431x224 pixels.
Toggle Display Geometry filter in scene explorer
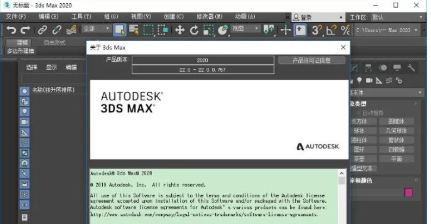(x=24, y=91)
